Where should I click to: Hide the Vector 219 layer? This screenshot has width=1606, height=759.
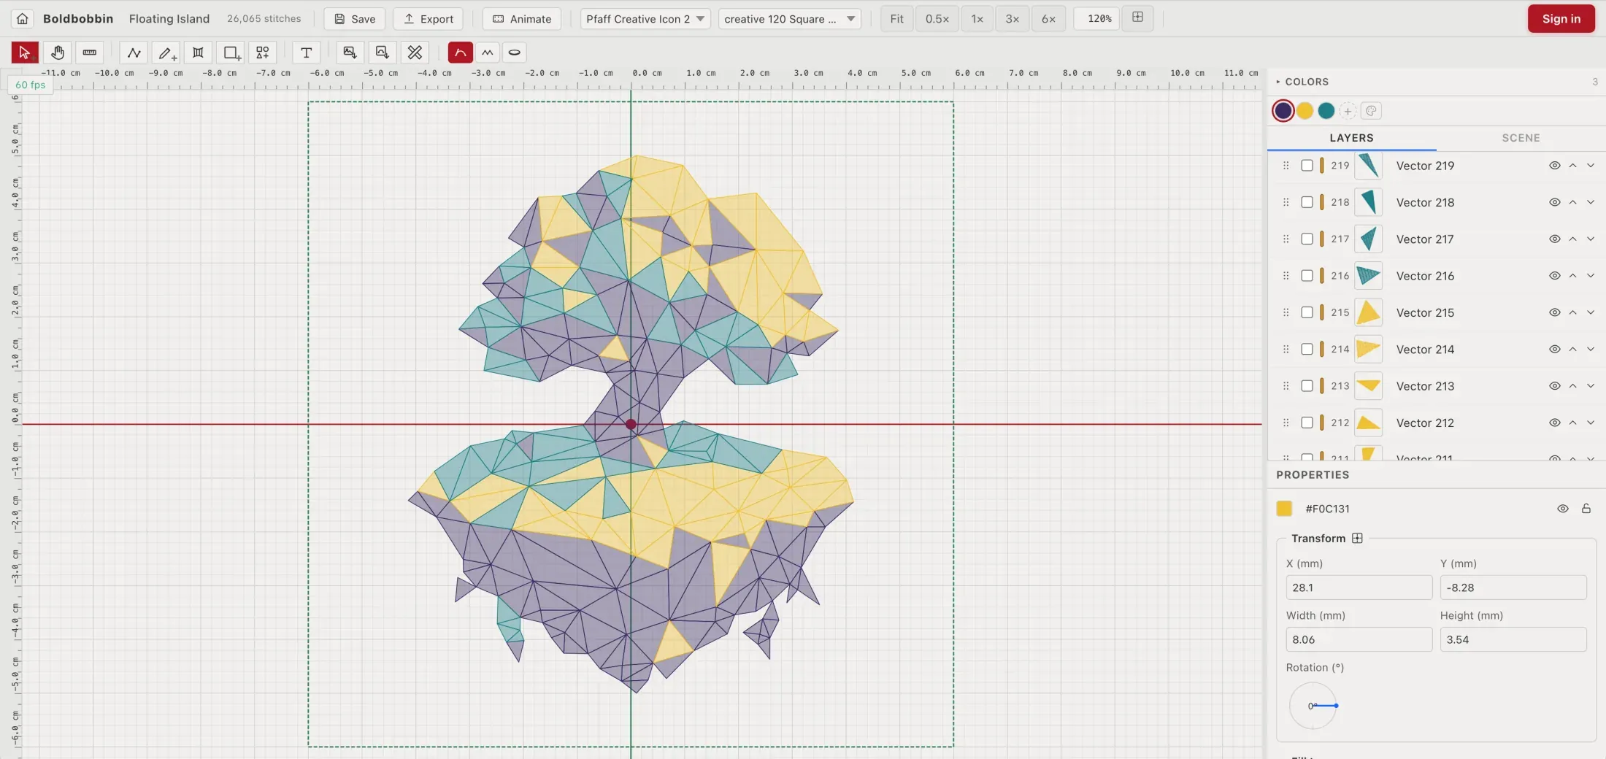pos(1555,166)
